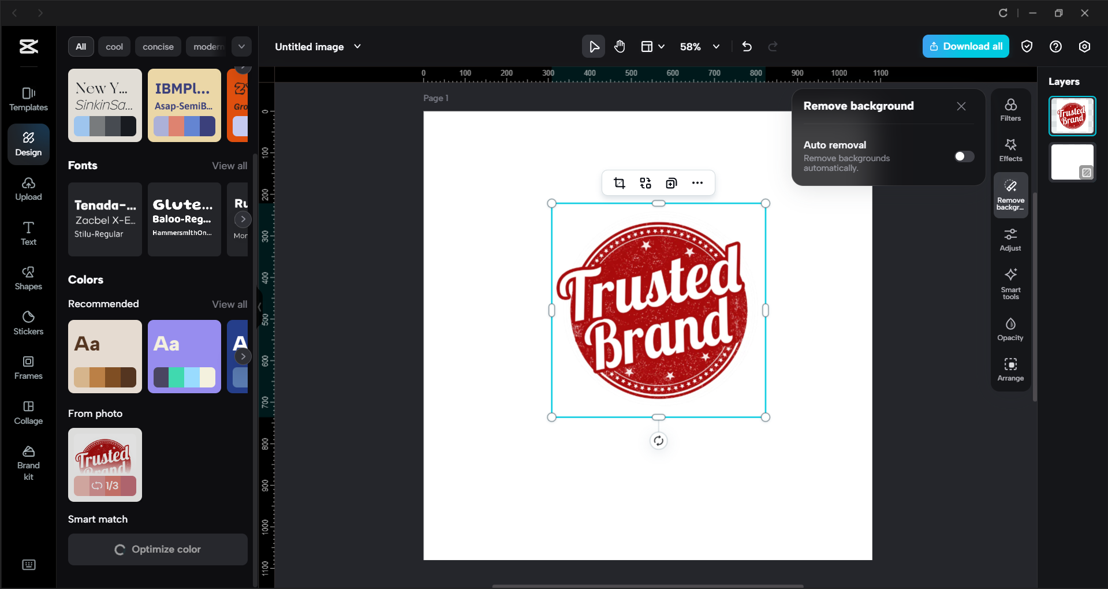The image size is (1108, 589).
Task: Open the Adjust panel
Action: coord(1010,239)
